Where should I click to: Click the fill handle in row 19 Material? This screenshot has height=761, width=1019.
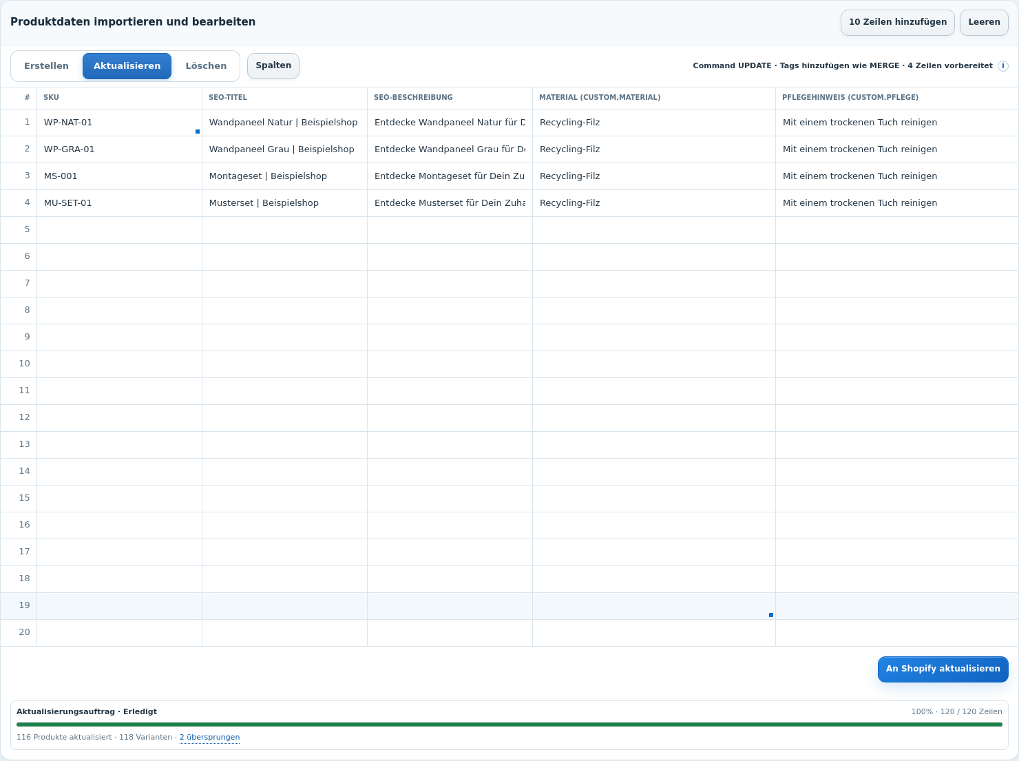coord(771,615)
